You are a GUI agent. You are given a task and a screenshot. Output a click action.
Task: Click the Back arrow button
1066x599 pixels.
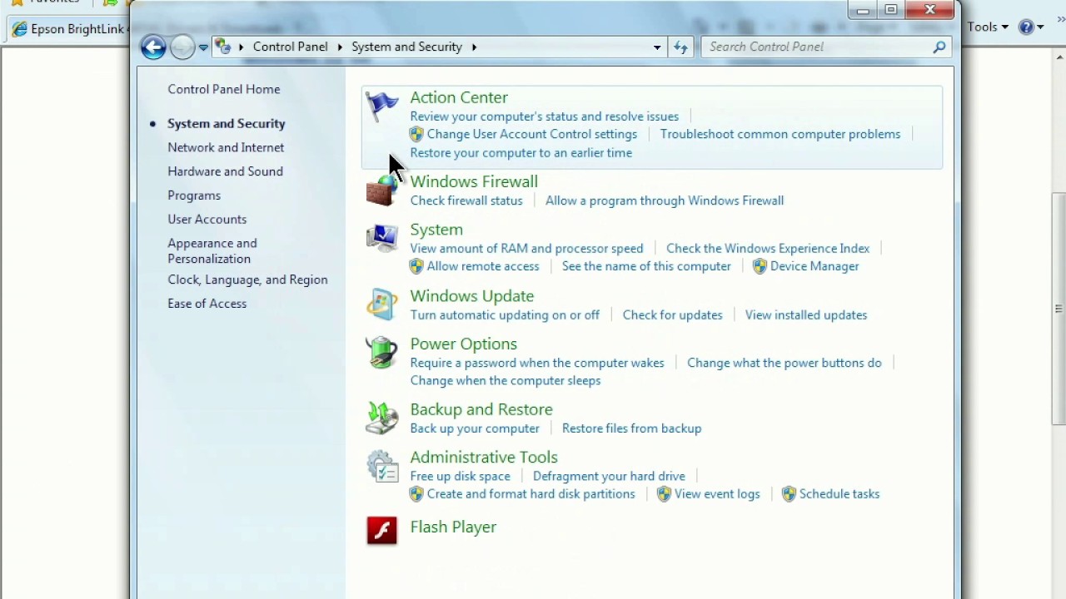153,47
